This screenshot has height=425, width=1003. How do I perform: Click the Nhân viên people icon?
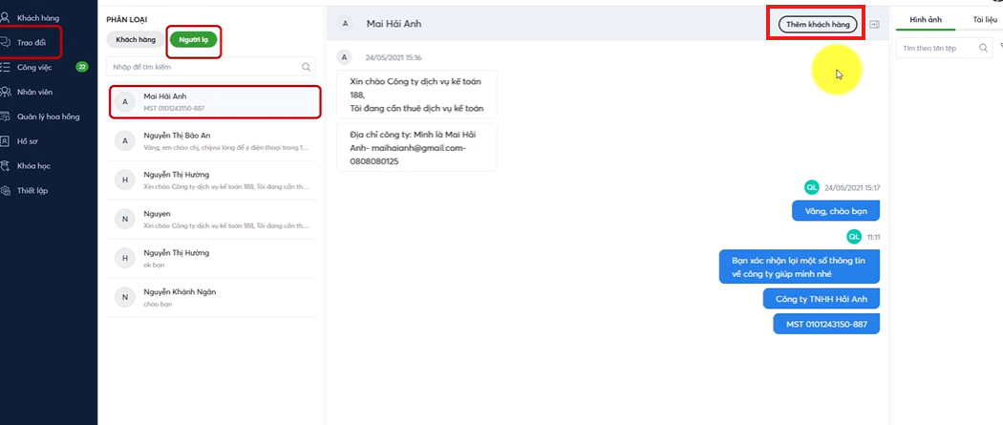[x=5, y=92]
